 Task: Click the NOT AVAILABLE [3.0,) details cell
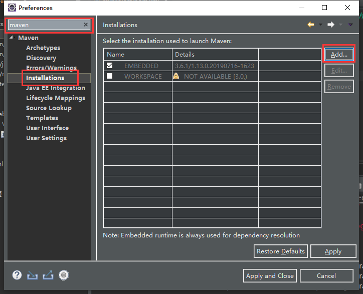pos(215,76)
